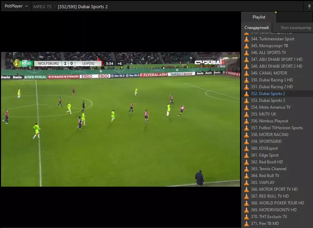Click the cone icon for ABU DHABI SPORT 1 HD
Image resolution: width=313 pixels, height=228 pixels.
tap(247, 59)
